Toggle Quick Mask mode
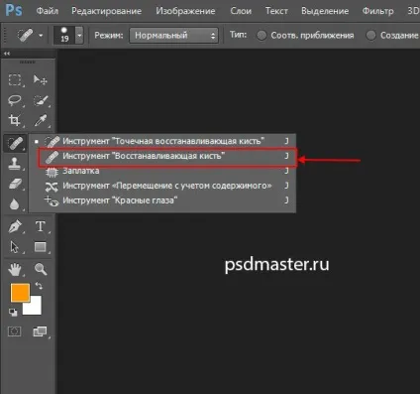The height and width of the screenshot is (394, 420). pos(14,331)
